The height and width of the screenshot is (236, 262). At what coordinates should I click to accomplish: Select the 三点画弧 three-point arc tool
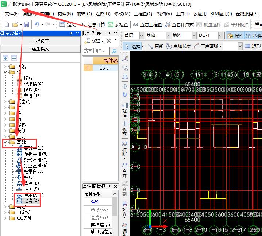(206, 46)
